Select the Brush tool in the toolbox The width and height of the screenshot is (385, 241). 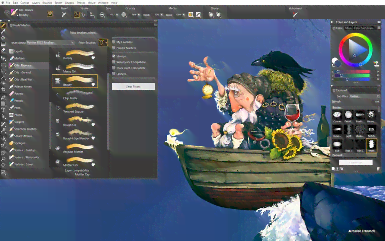(3, 25)
